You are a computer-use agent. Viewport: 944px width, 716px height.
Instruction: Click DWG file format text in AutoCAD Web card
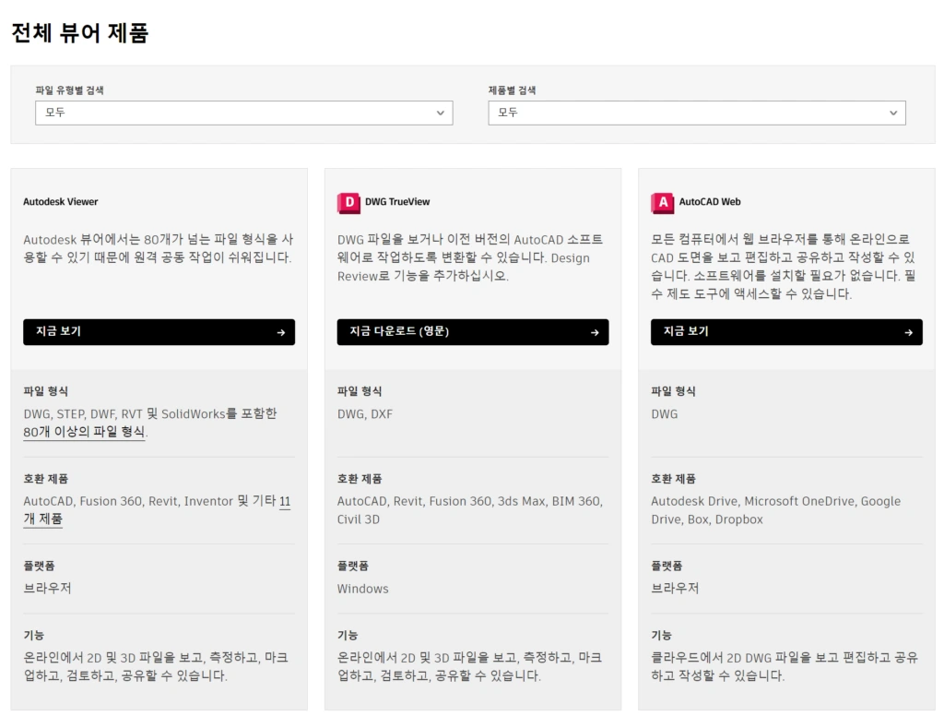[664, 414]
